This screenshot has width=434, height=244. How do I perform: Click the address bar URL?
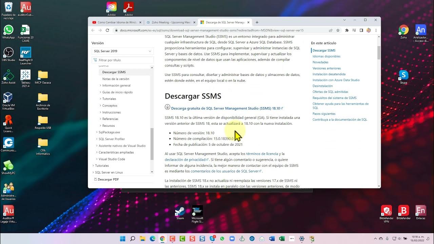tap(212, 30)
